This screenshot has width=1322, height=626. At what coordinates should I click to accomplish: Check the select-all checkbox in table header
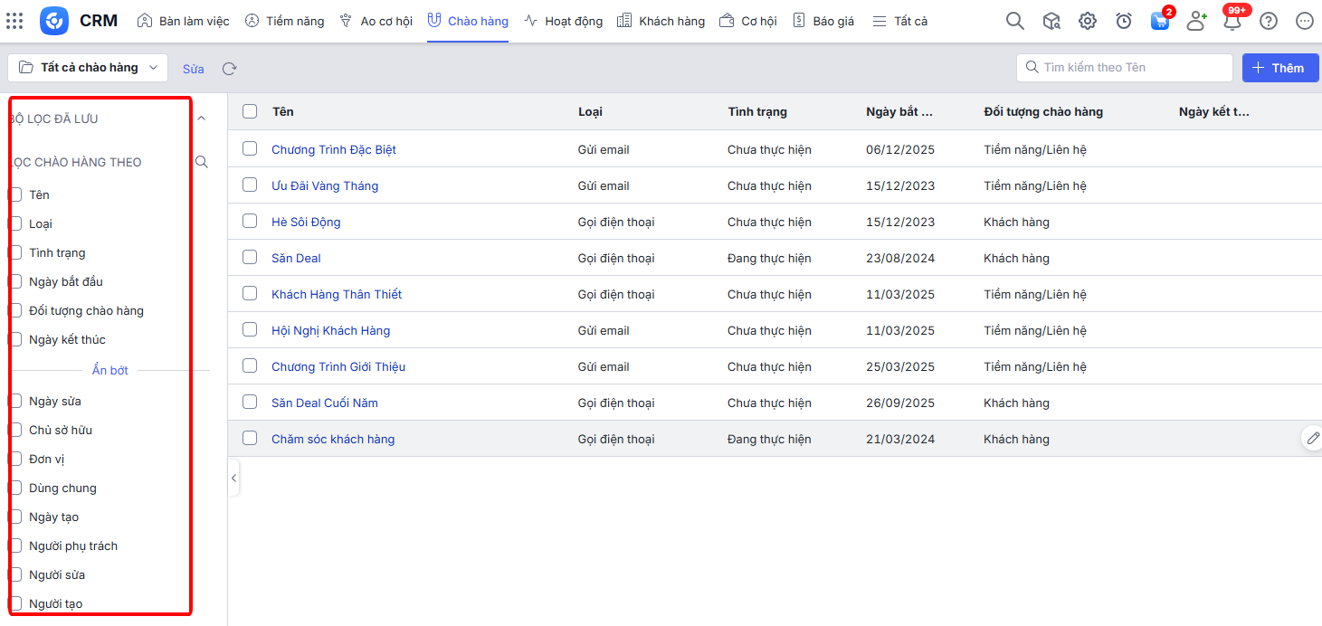pos(250,111)
